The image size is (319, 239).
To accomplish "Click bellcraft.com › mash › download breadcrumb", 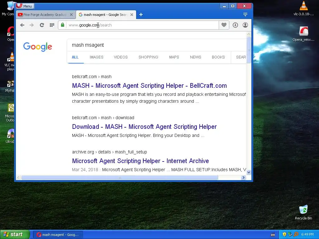I will point(103,118).
